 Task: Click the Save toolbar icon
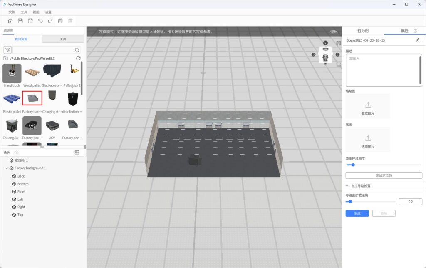tap(20, 21)
